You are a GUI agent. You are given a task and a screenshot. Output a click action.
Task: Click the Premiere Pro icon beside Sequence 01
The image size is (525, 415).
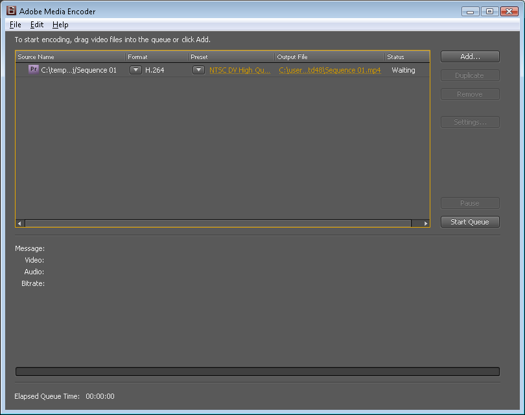[33, 69]
